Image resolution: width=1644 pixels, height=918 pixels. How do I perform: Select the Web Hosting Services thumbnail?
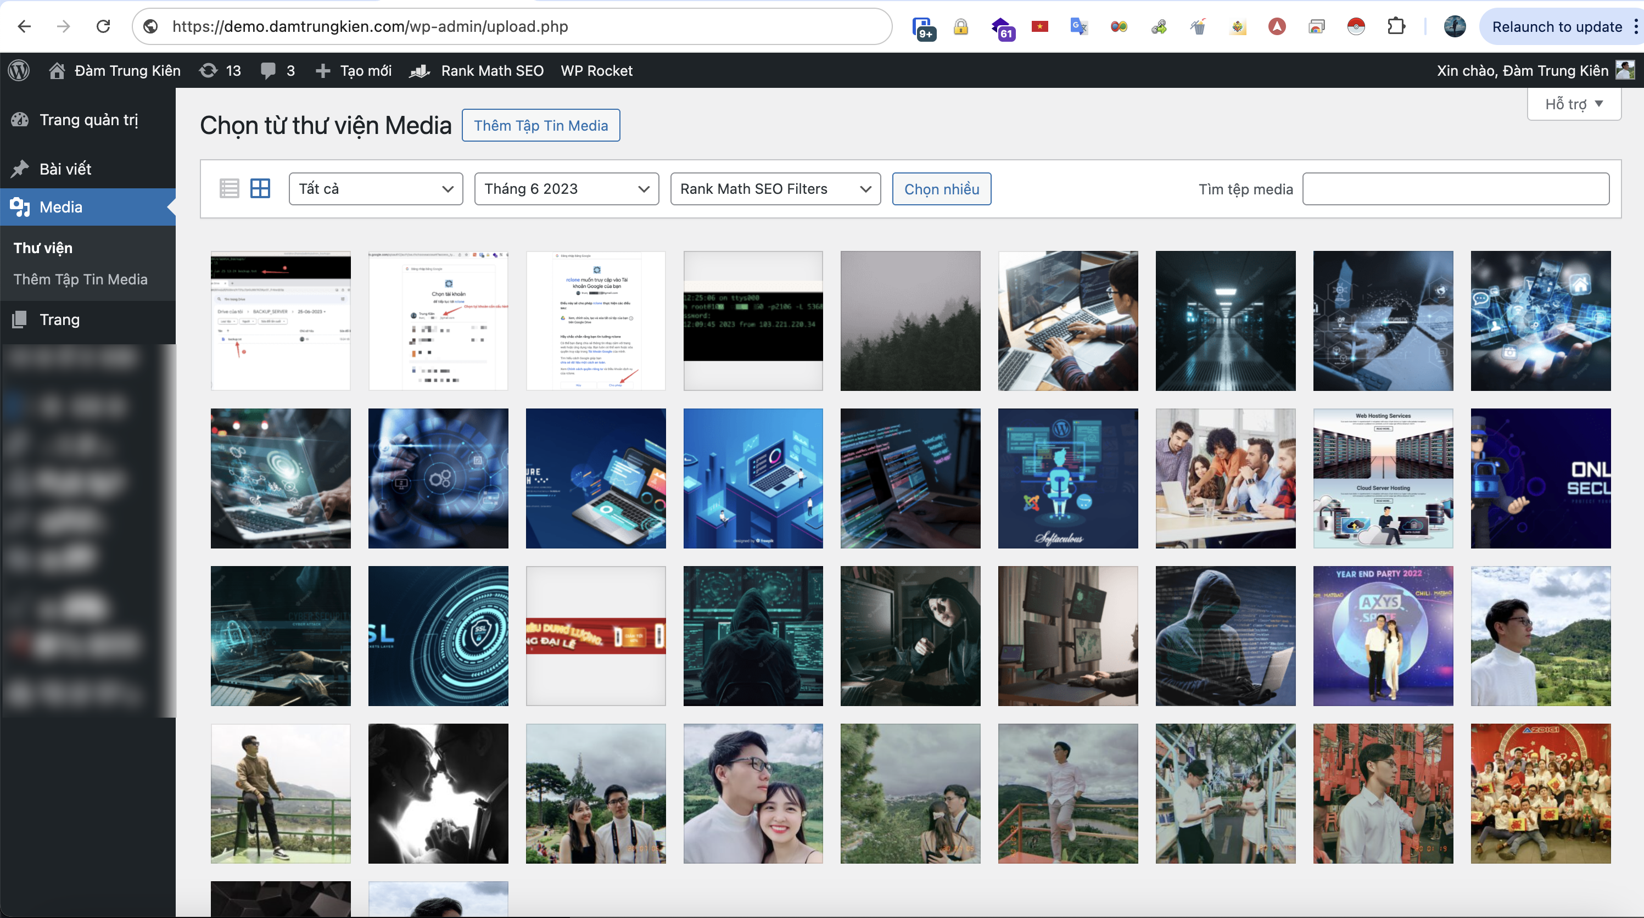(x=1383, y=478)
